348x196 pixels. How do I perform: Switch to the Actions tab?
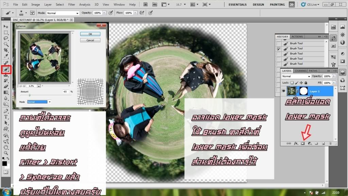(297, 36)
